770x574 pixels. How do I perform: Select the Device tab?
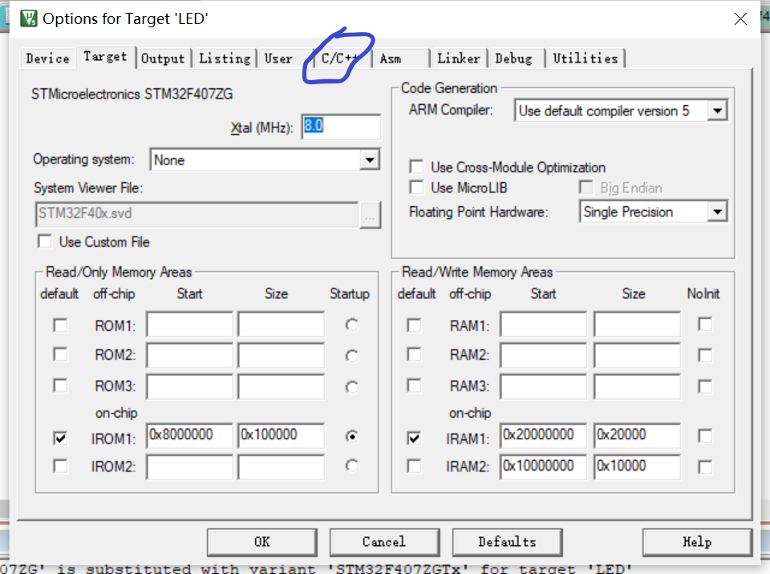pyautogui.click(x=47, y=59)
